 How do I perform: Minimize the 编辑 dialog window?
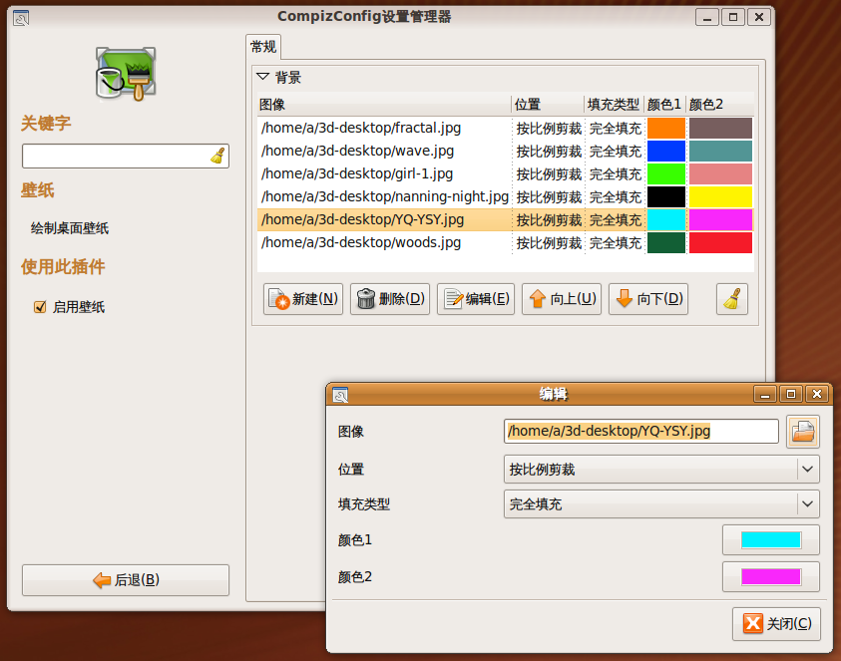click(765, 395)
